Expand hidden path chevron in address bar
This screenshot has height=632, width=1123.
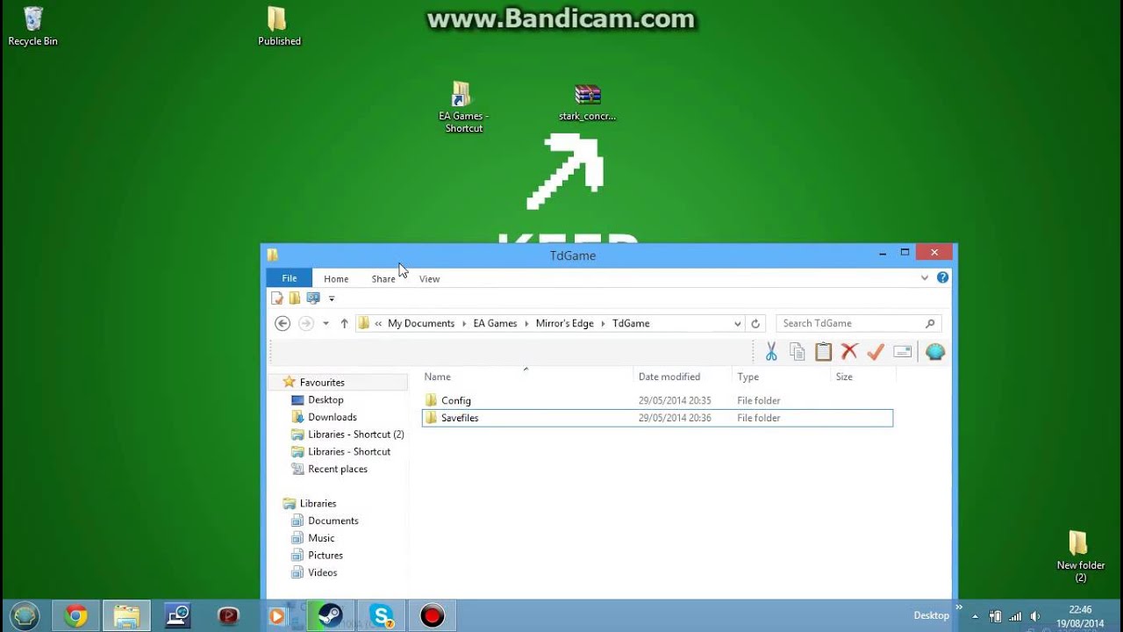378,323
